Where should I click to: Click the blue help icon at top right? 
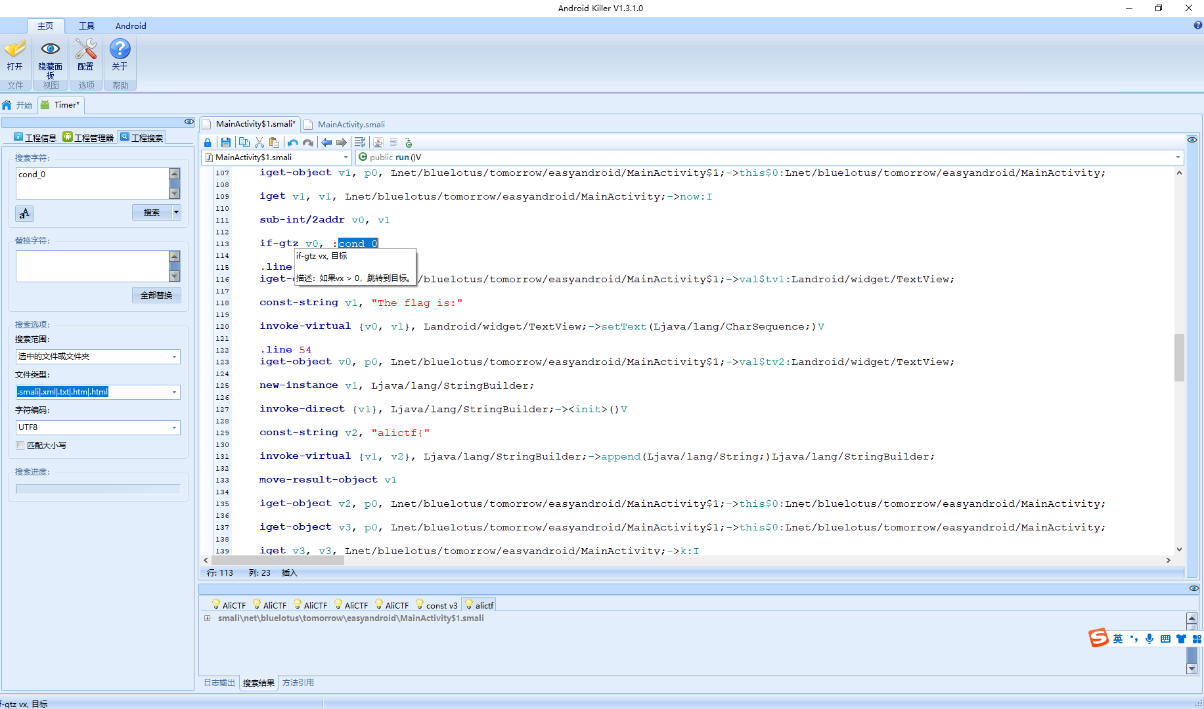pos(1198,26)
